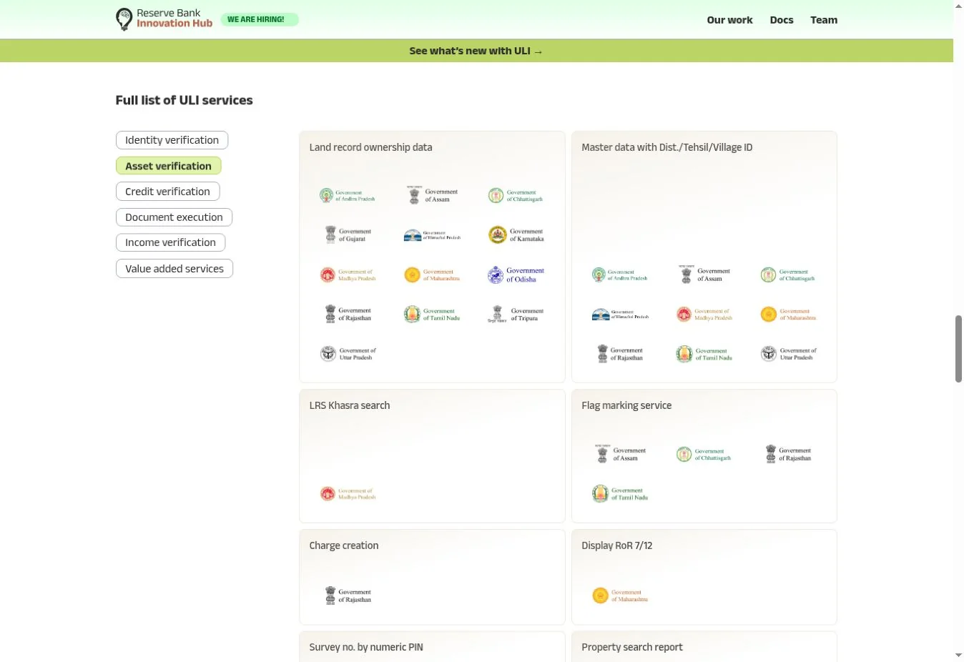Click the LRS Khasra search title
Screen dimensions: 964x662
[x=350, y=405]
